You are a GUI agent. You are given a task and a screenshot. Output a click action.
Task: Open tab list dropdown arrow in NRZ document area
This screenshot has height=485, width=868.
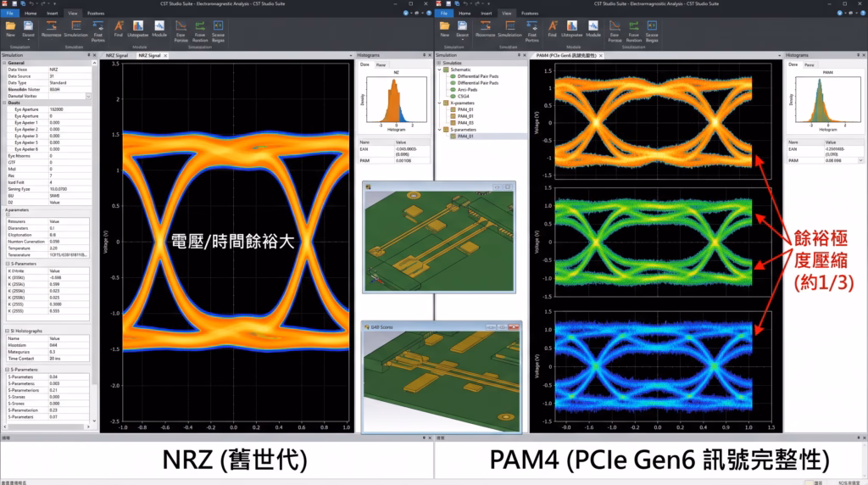(x=350, y=55)
